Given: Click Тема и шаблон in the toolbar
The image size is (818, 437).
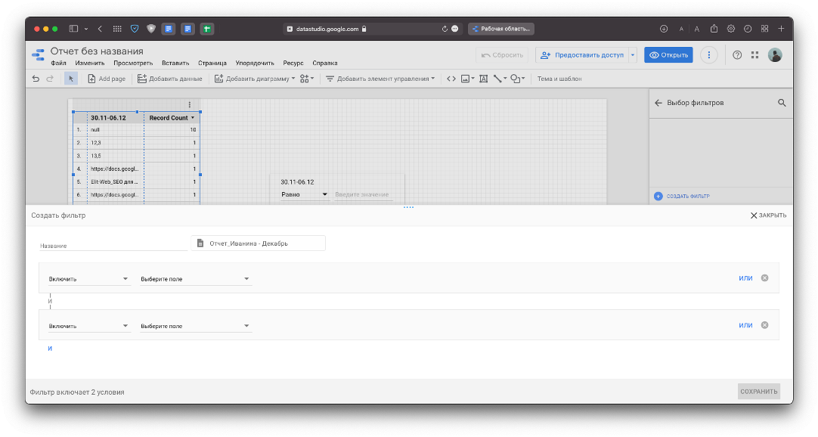Looking at the screenshot, I should (x=559, y=79).
